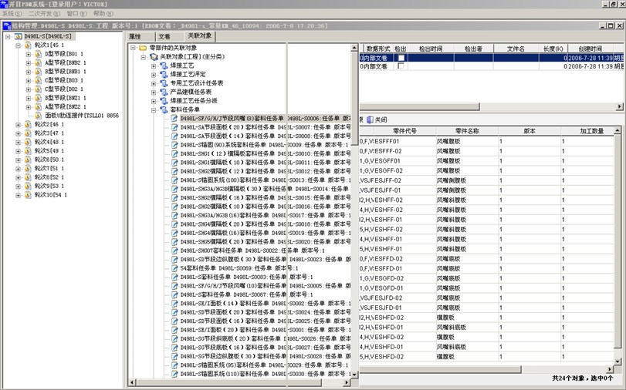Open the 文卷 tab
Viewport: 626px width, 390px height.
[x=164, y=36]
